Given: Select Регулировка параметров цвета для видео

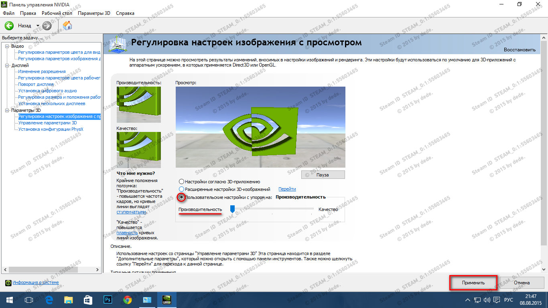Looking at the screenshot, I should pyautogui.click(x=59, y=53).
